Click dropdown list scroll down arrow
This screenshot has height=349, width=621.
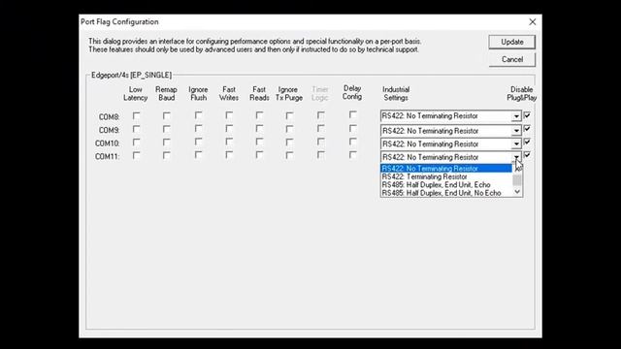click(x=517, y=192)
